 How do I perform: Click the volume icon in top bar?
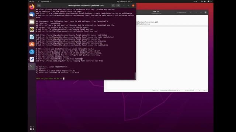click(205, 1)
